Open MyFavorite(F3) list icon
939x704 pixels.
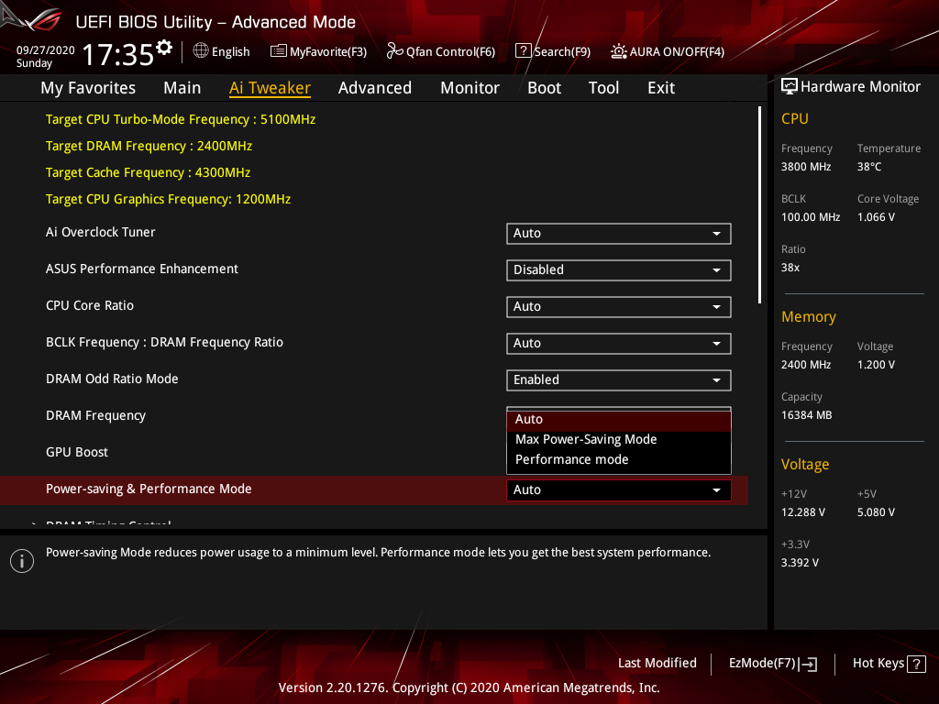pos(279,51)
